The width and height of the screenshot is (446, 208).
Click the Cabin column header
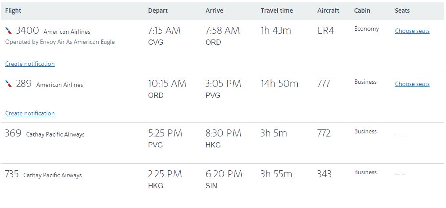[x=362, y=11]
